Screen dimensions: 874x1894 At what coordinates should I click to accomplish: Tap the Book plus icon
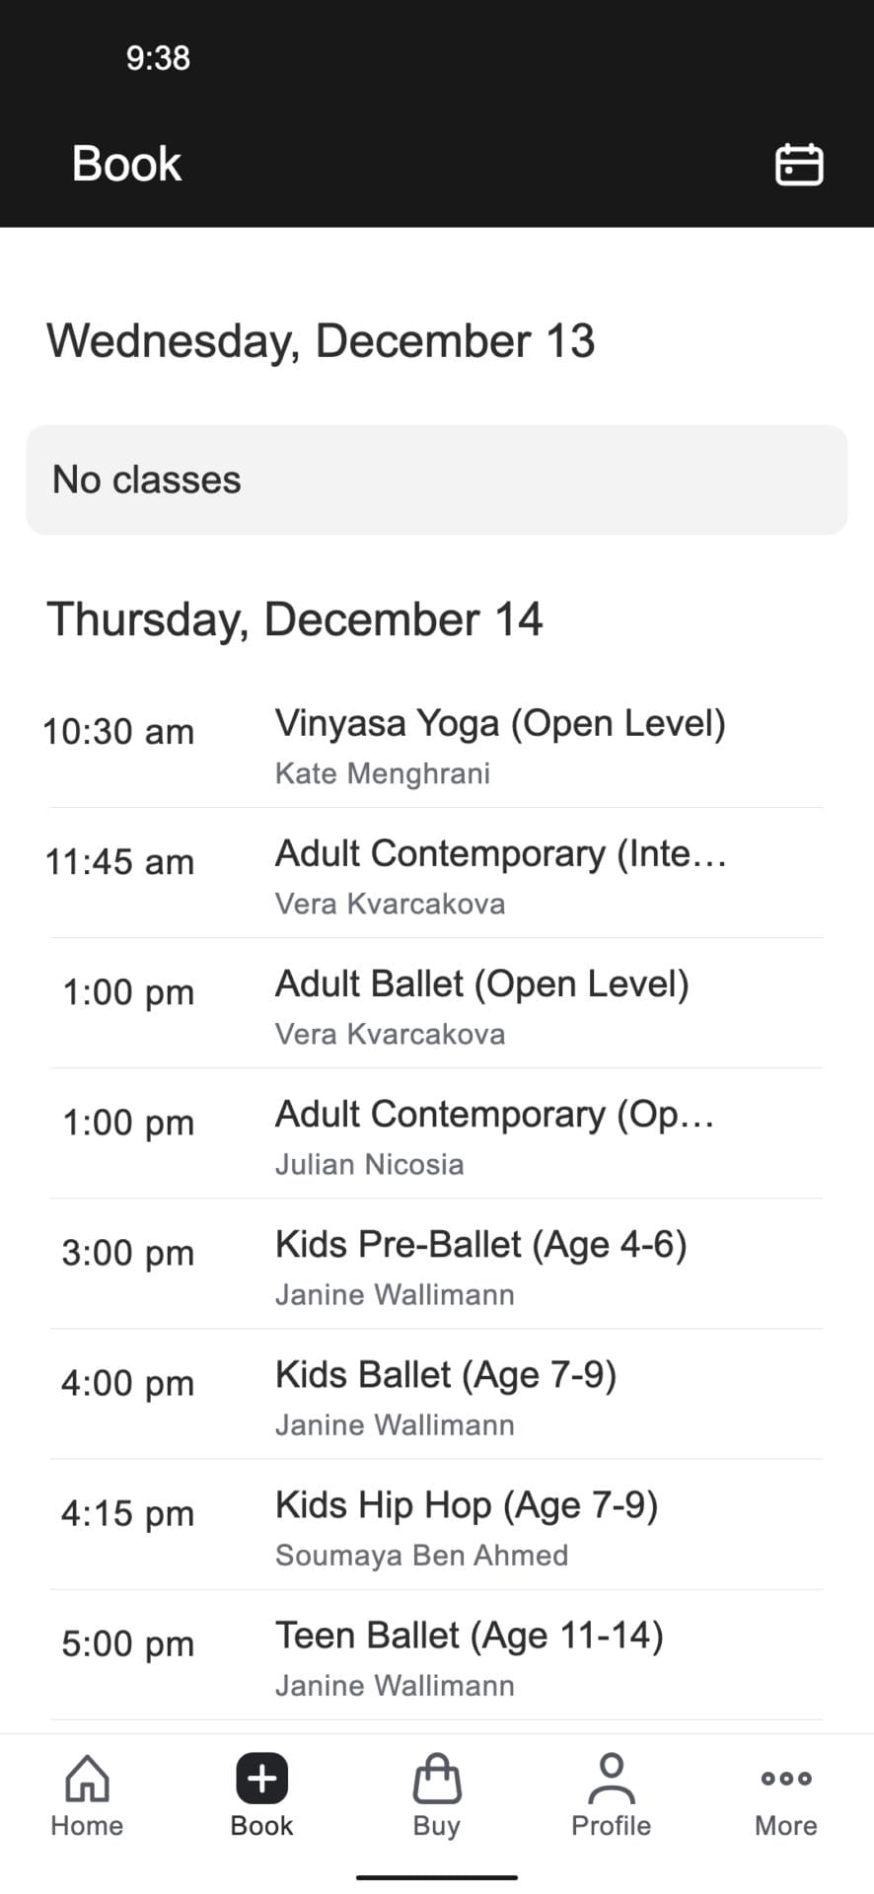(x=261, y=1779)
